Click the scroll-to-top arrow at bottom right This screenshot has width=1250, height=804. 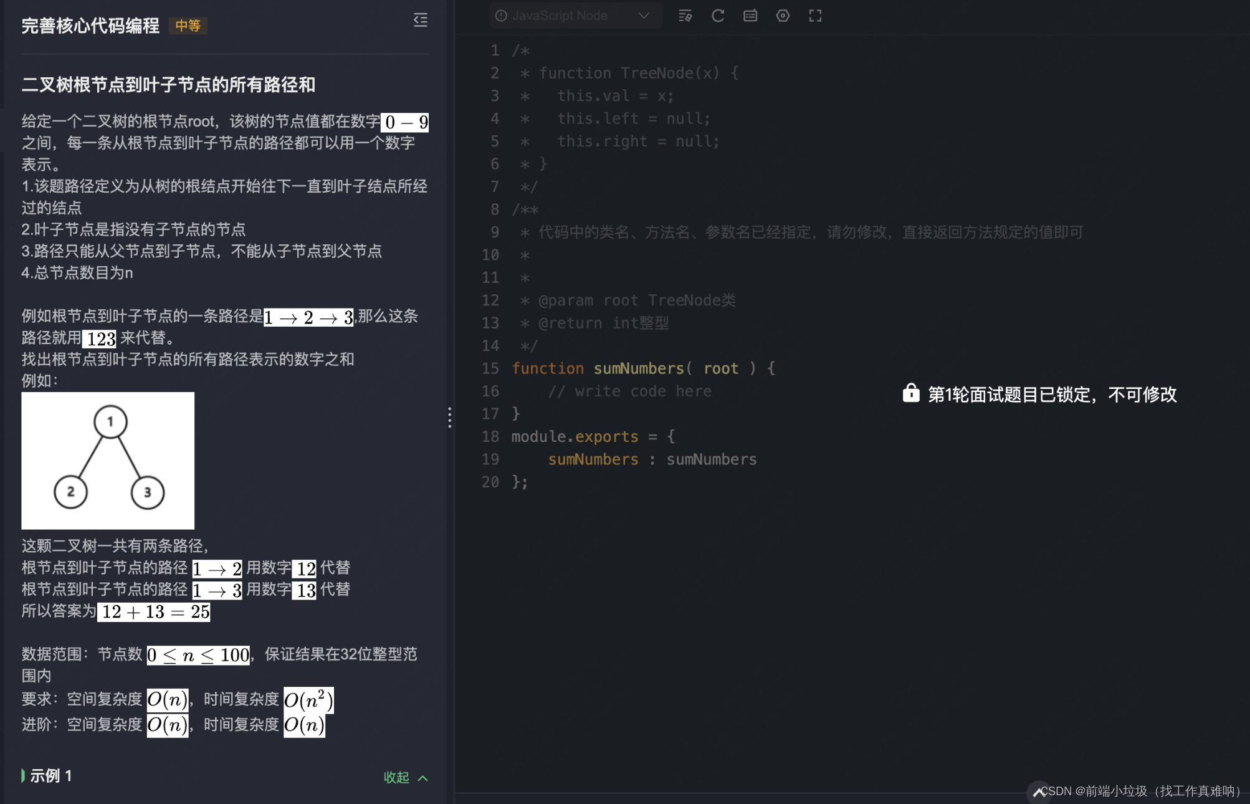click(1038, 792)
